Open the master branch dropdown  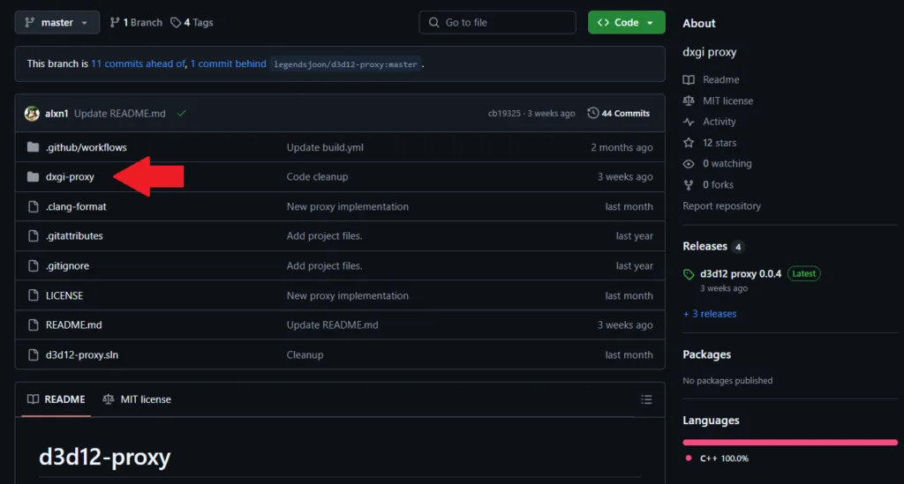[56, 23]
